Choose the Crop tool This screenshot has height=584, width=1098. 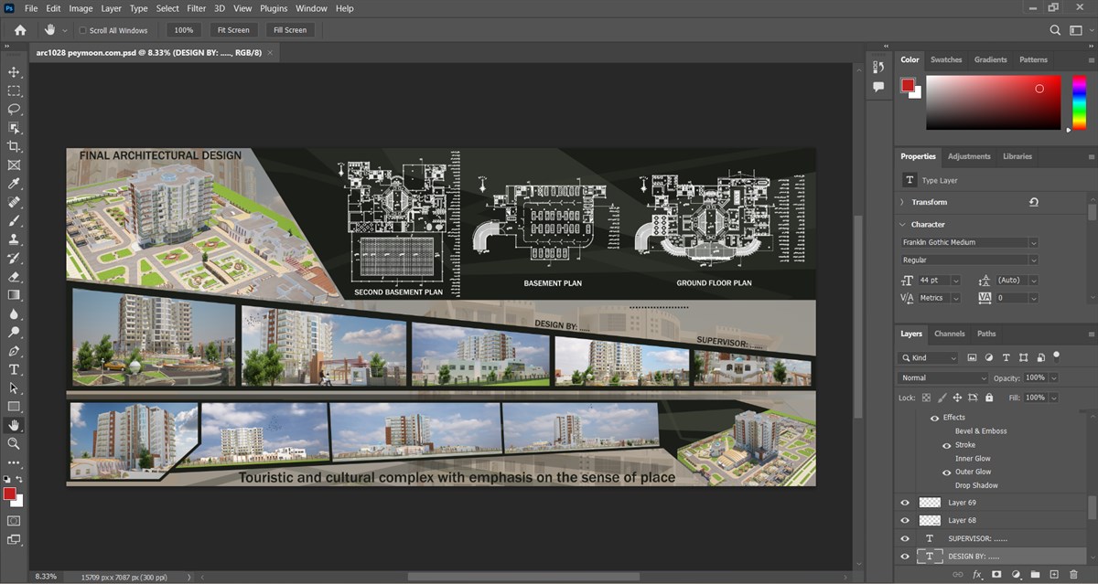14,146
